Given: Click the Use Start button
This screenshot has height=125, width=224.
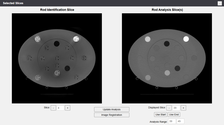Looking at the screenshot, I should tap(161, 114).
